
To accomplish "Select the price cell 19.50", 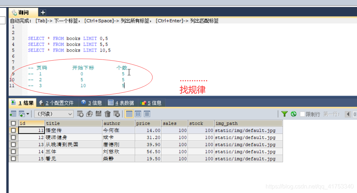I will click(148, 158).
